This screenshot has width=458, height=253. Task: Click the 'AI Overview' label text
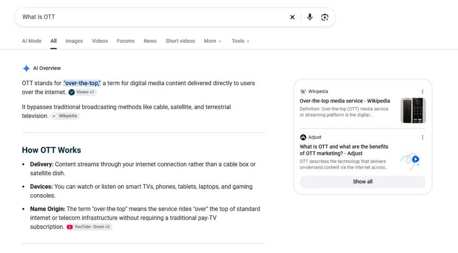47,68
